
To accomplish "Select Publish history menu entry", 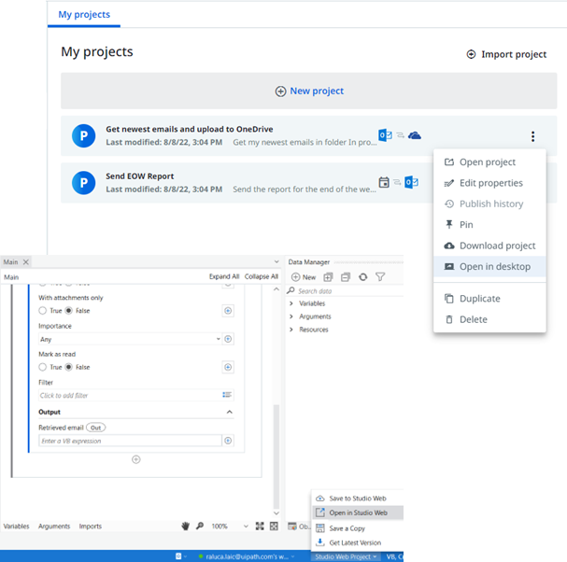I will (489, 204).
